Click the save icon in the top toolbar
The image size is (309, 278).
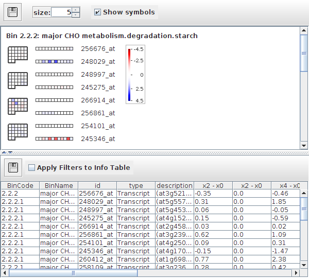pos(12,12)
